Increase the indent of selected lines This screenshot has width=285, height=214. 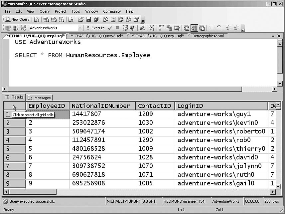tap(236, 28)
